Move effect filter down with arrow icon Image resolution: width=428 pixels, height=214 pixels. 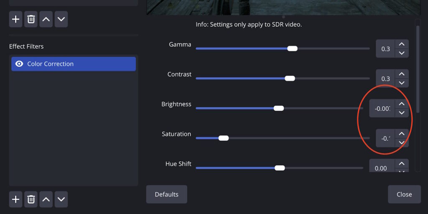pos(61,199)
